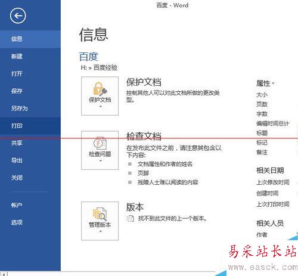Select 打印 in the sidebar

click(30, 126)
